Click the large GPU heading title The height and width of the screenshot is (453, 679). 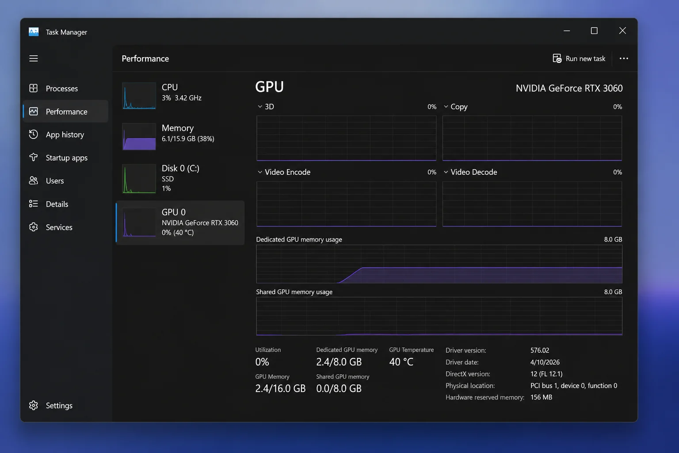[x=269, y=87]
